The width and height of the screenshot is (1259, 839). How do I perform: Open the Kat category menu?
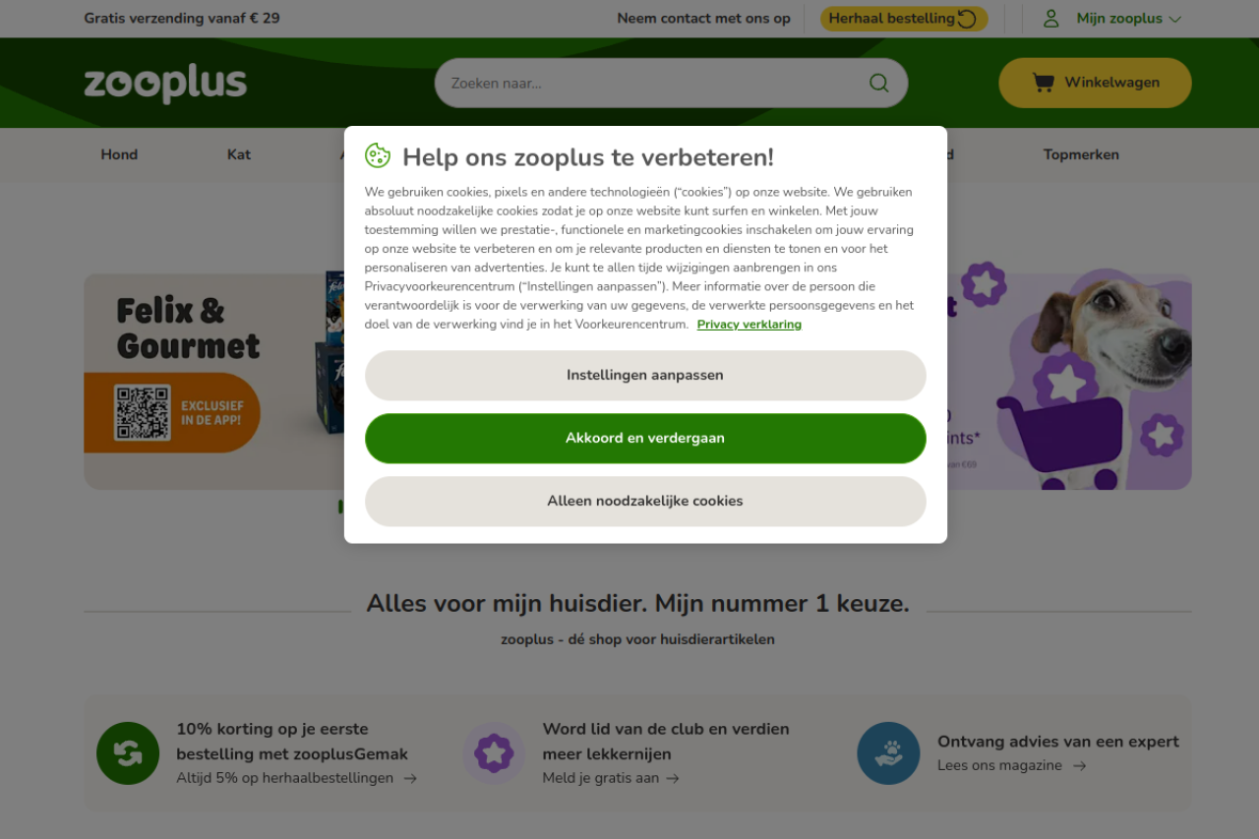click(x=239, y=154)
